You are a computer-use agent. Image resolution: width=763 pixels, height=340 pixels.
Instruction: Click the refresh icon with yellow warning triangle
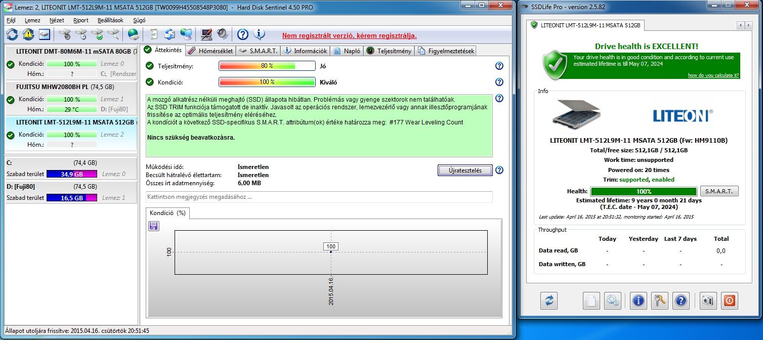(x=28, y=34)
